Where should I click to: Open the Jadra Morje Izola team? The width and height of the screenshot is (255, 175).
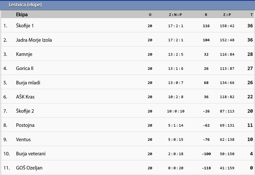click(34, 40)
